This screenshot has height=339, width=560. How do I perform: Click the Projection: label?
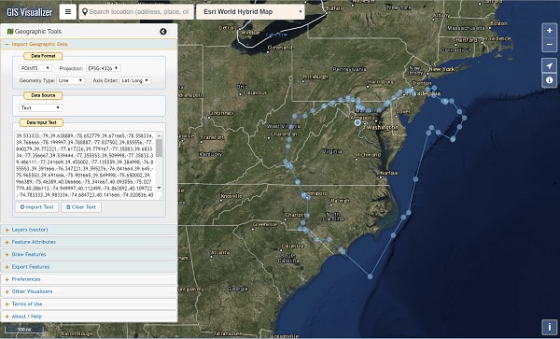tap(71, 68)
